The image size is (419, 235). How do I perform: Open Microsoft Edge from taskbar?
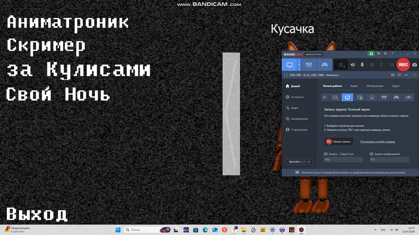205,230
